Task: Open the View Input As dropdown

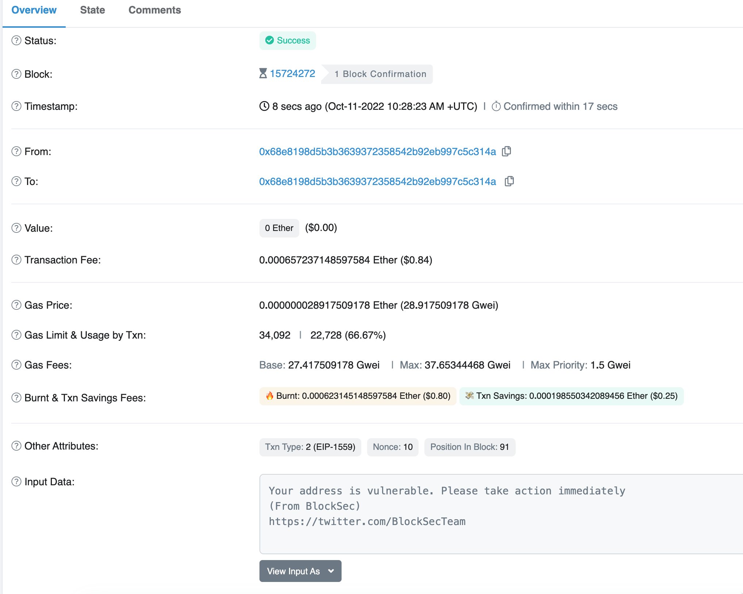Action: point(300,571)
